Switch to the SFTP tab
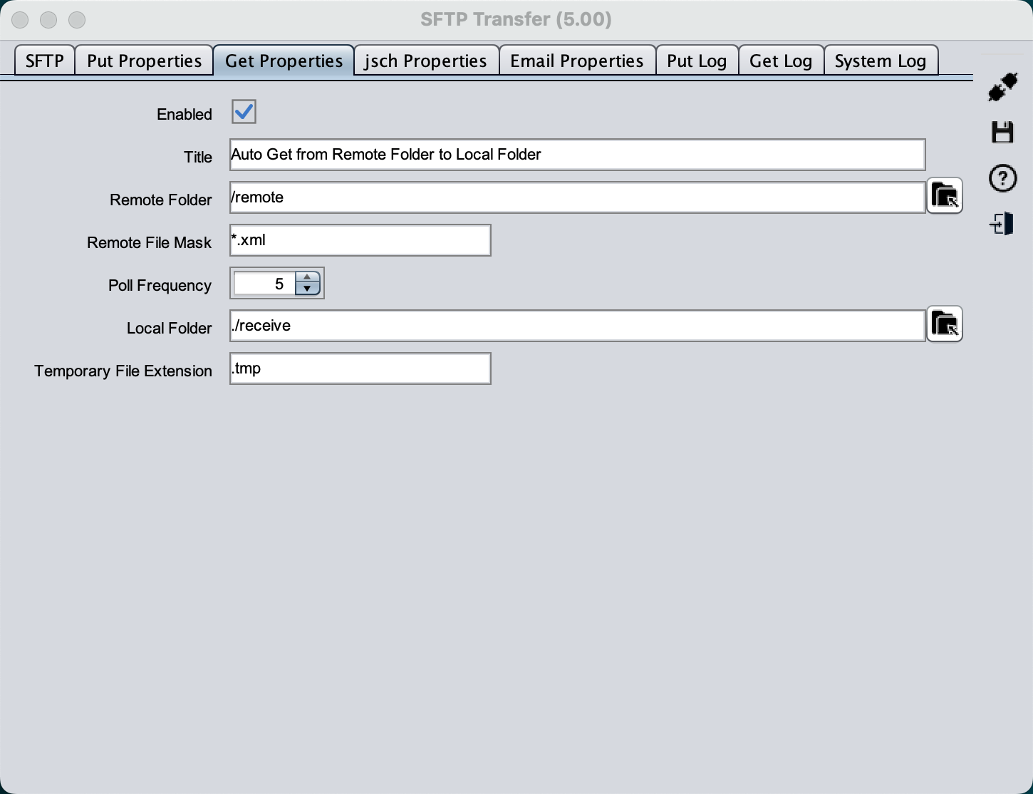Image resolution: width=1033 pixels, height=794 pixels. [45, 61]
